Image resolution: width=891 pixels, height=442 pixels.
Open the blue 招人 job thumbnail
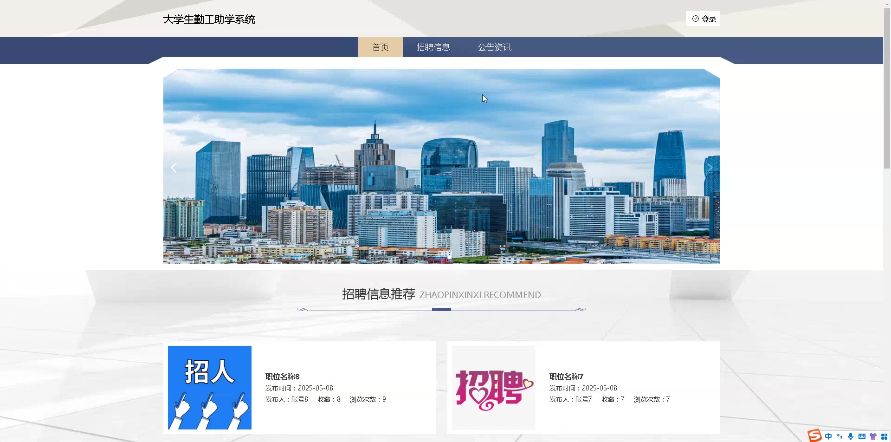click(210, 388)
